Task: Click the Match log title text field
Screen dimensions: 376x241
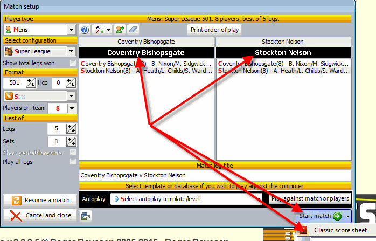Action: (214, 175)
